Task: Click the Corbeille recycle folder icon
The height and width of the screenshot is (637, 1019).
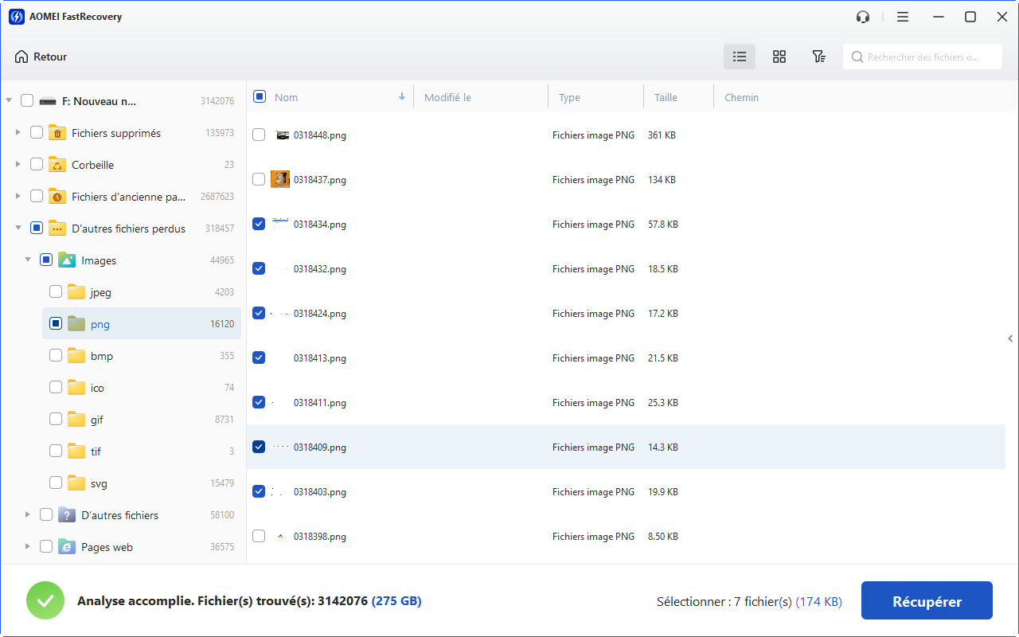Action: (x=57, y=165)
